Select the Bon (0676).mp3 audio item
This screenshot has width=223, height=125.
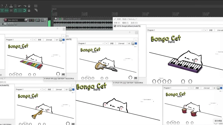pos(83,25)
